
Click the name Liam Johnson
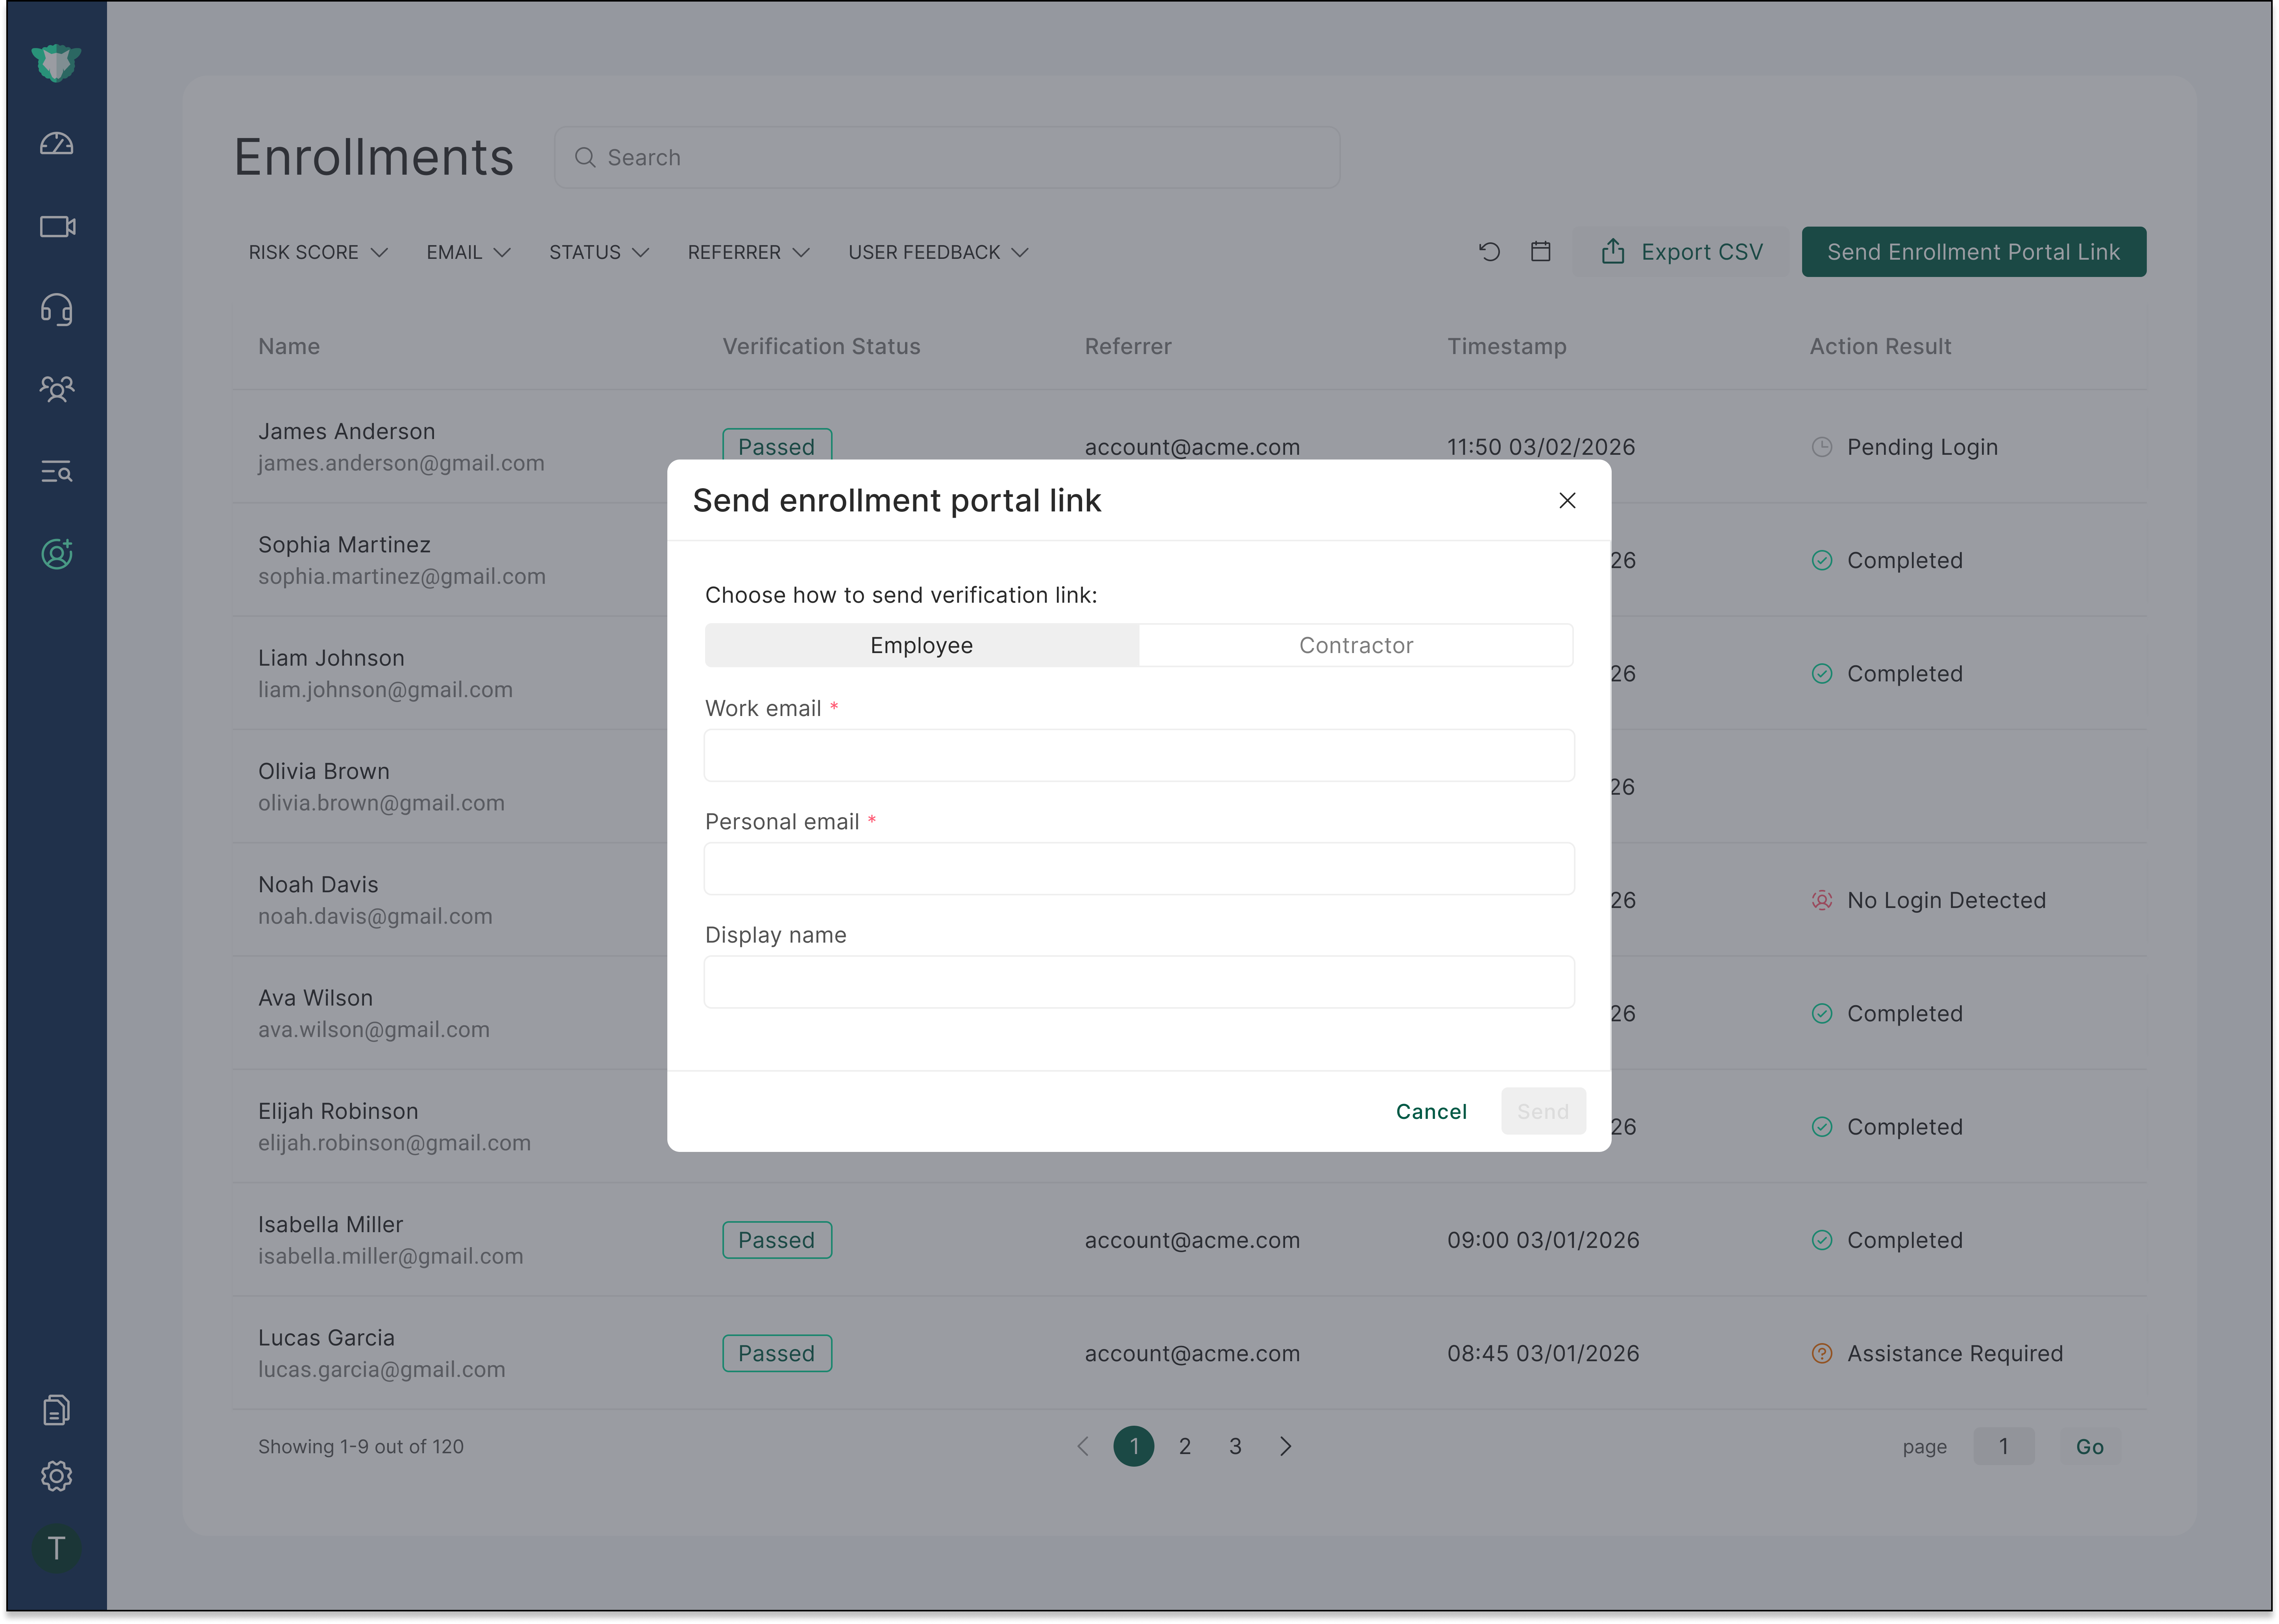[x=331, y=658]
